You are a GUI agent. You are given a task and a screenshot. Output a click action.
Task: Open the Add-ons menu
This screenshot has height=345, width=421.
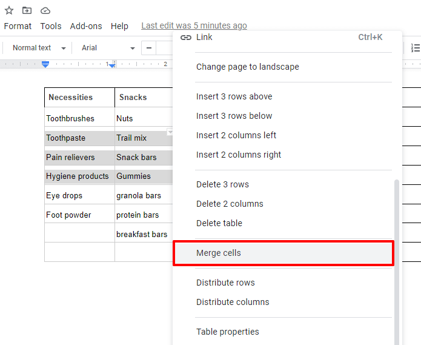[x=86, y=26]
